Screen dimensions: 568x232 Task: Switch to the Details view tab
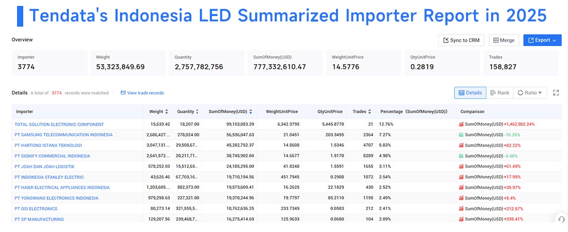click(470, 93)
